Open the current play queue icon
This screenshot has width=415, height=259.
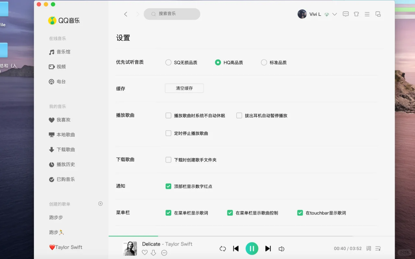[x=378, y=248]
